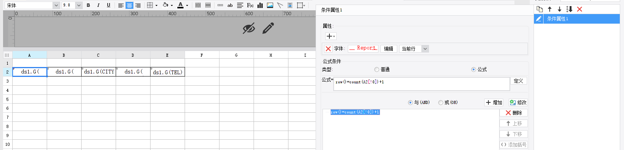
Task: Click the fill color bucket icon
Action: (x=165, y=5)
